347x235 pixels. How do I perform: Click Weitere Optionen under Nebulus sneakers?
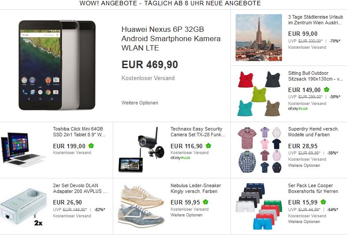pos(187,215)
